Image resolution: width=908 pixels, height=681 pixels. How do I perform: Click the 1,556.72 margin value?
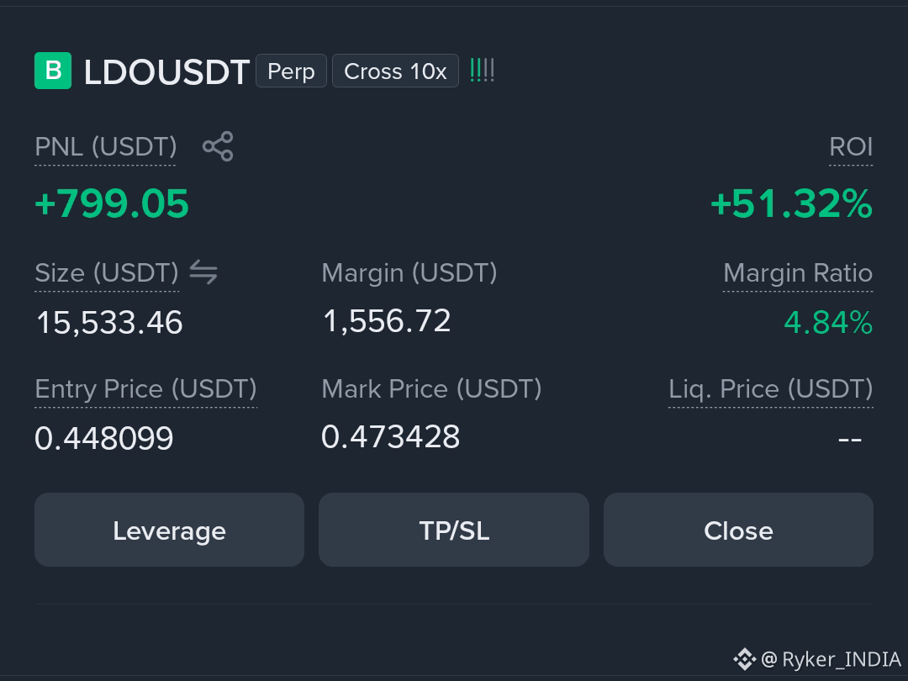[387, 321]
